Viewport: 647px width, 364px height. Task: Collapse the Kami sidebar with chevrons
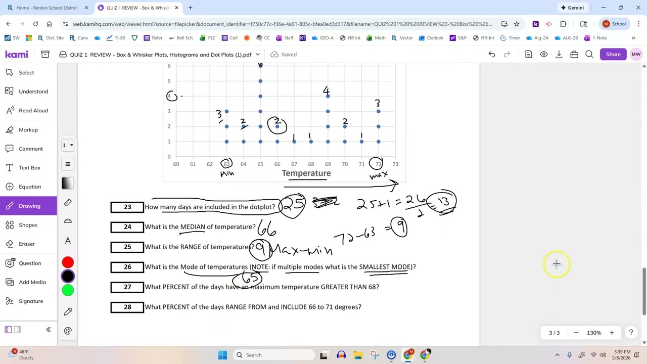tap(49, 330)
